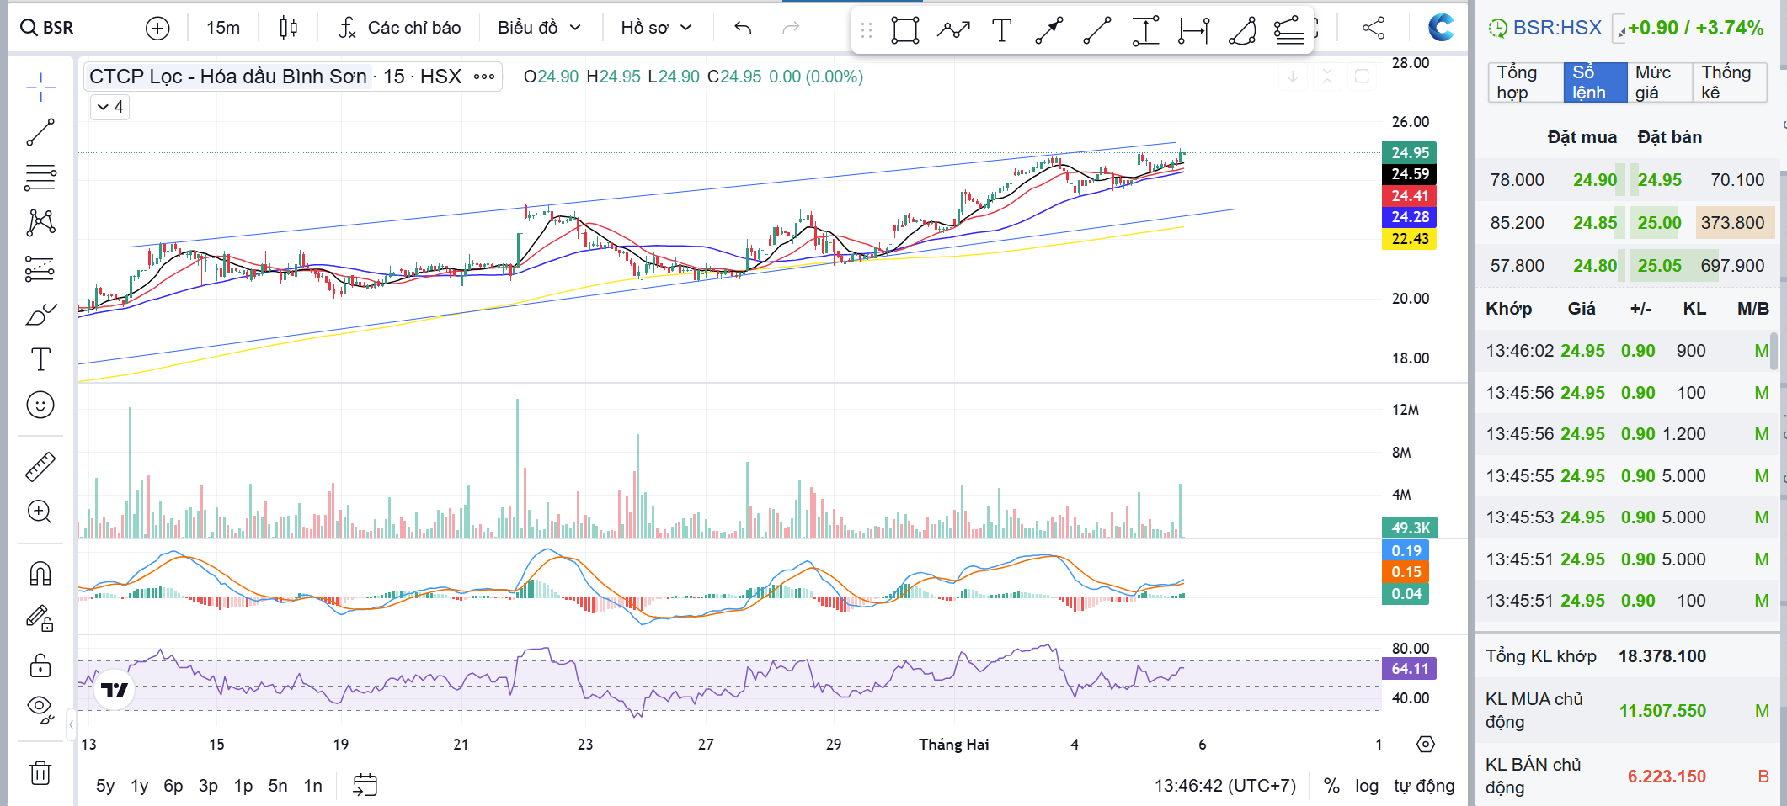1787x806 pixels.
Task: Grab the floating drawing toolbar handle
Action: [x=867, y=30]
